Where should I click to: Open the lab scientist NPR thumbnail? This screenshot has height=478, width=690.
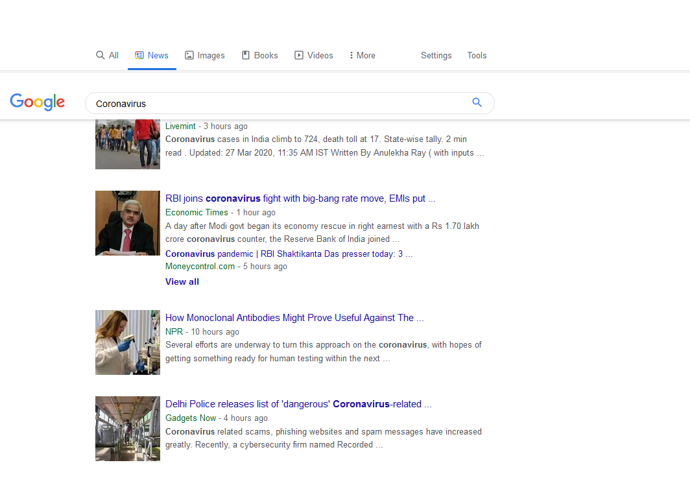128,342
